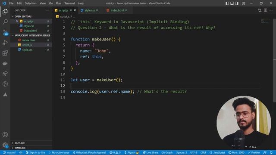Open the Atlassian activity bar icon
This screenshot has width=276, height=155.
click(x=5, y=94)
